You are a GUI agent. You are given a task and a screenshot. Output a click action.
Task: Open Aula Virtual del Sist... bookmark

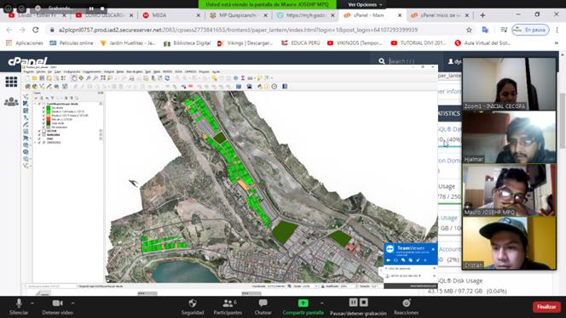[482, 43]
